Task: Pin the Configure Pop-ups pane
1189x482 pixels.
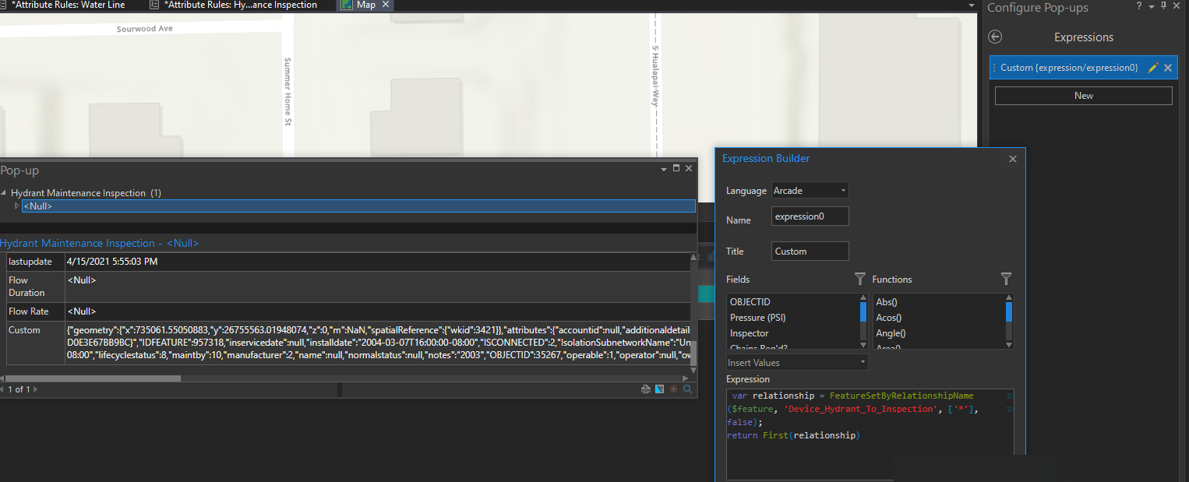Action: (1164, 7)
